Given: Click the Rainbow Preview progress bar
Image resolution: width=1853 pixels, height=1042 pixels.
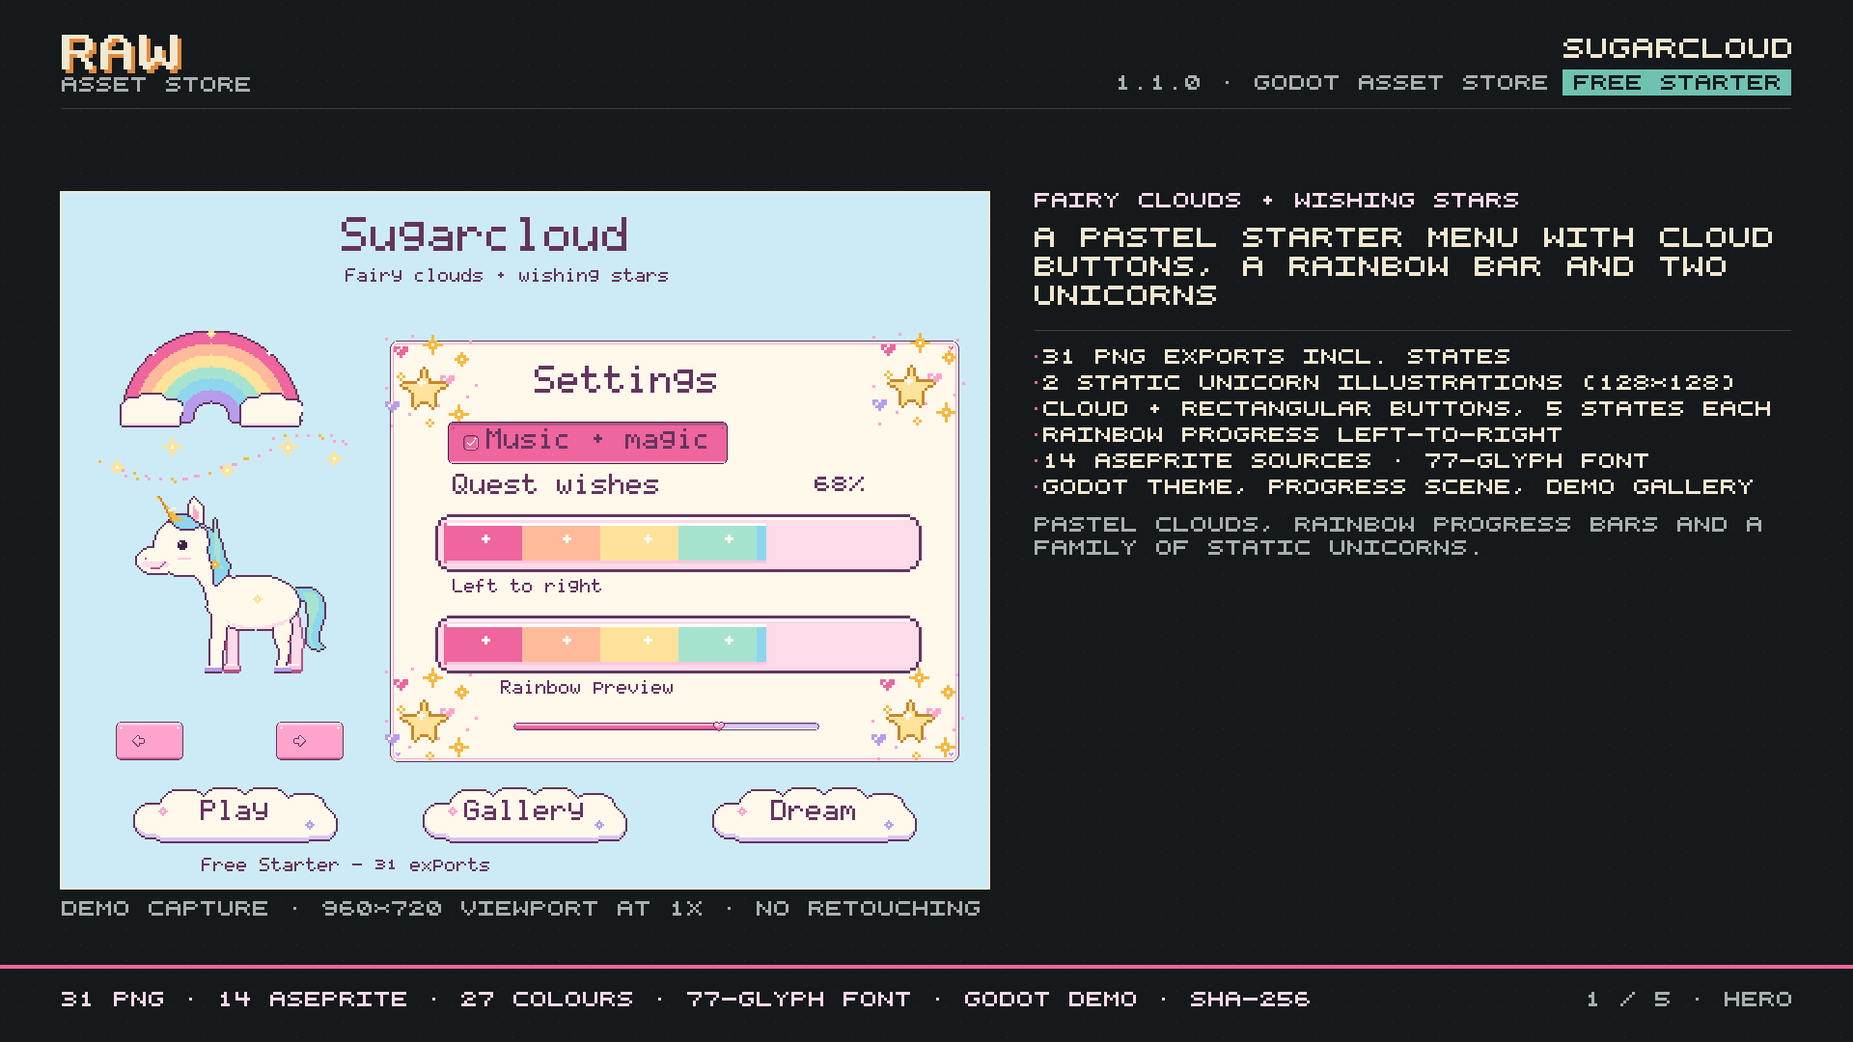Looking at the screenshot, I should click(x=678, y=644).
